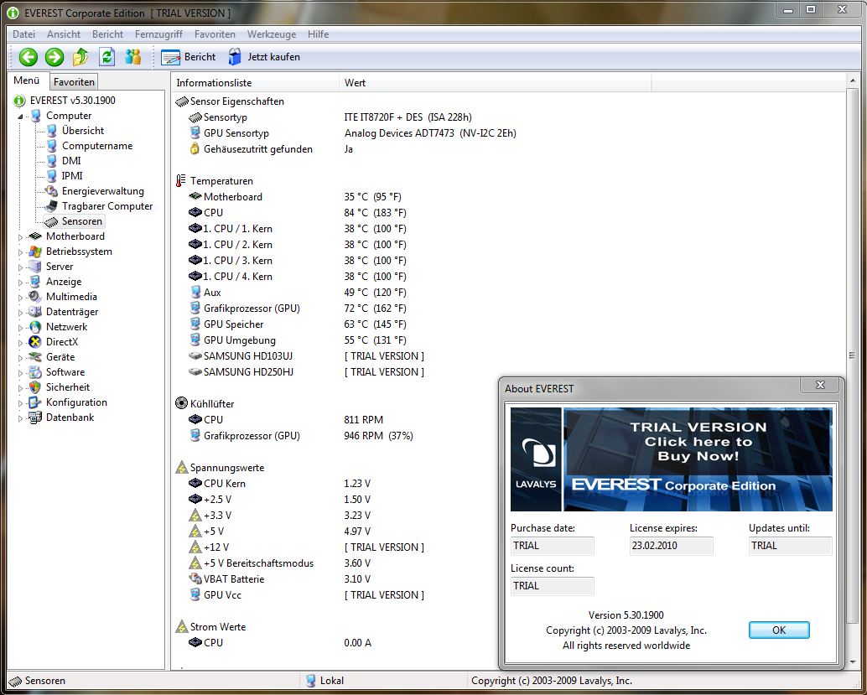Image resolution: width=867 pixels, height=695 pixels.
Task: Switch to the Favoriten tab
Action: [74, 82]
